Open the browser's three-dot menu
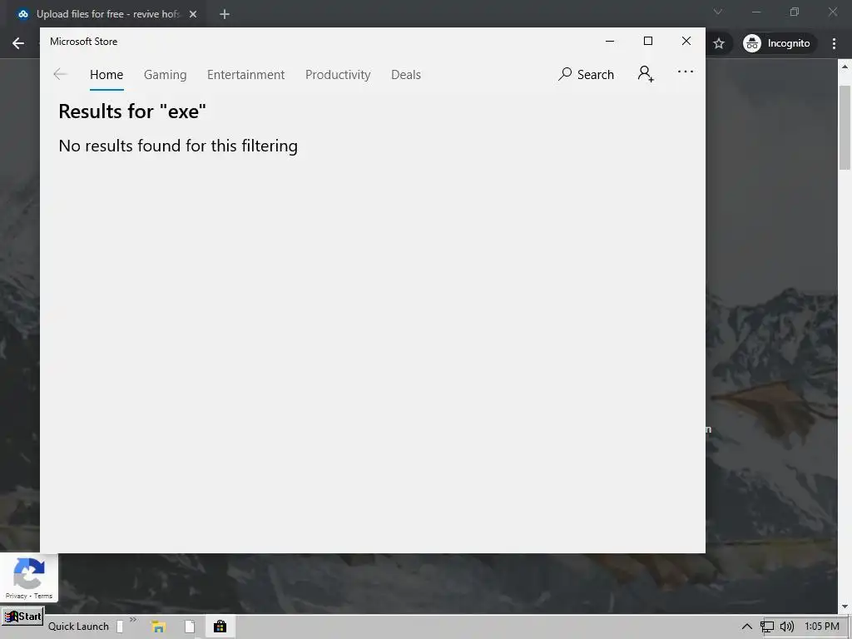The image size is (852, 639). pos(834,43)
